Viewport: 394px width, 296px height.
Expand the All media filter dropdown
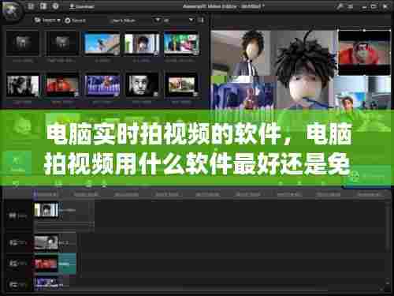point(179,21)
